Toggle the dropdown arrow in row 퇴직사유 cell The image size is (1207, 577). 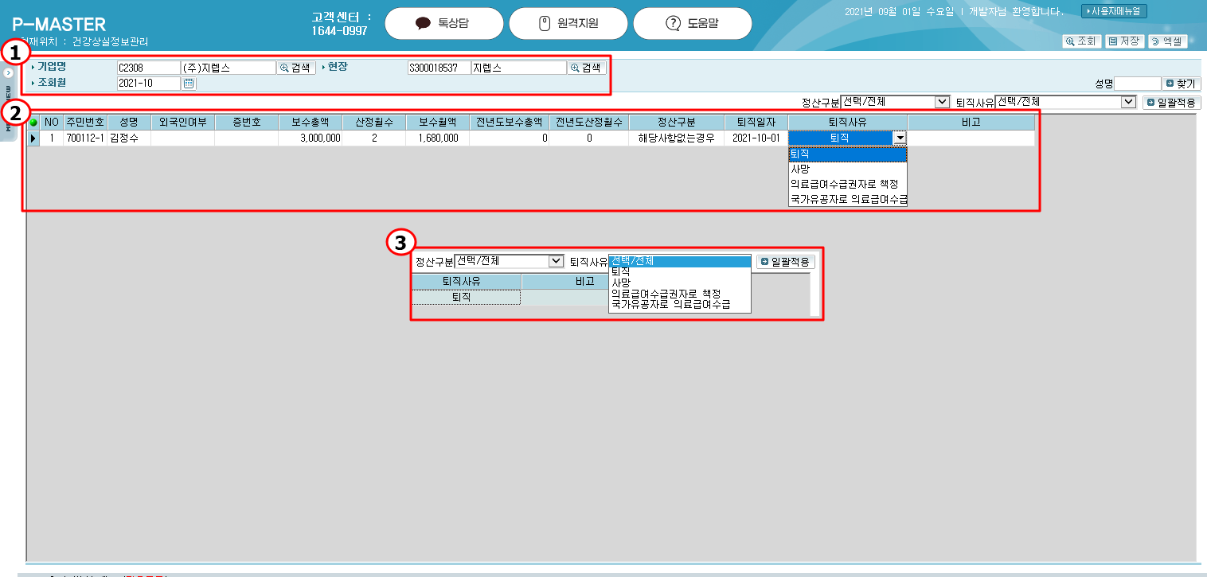pyautogui.click(x=900, y=138)
